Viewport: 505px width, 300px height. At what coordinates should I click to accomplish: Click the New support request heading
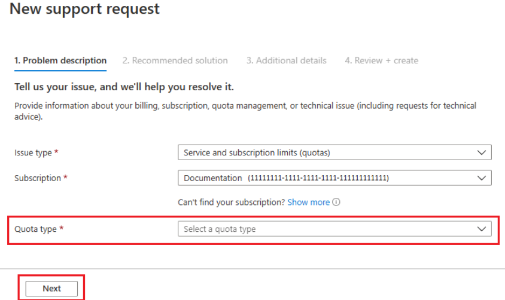[x=84, y=9]
